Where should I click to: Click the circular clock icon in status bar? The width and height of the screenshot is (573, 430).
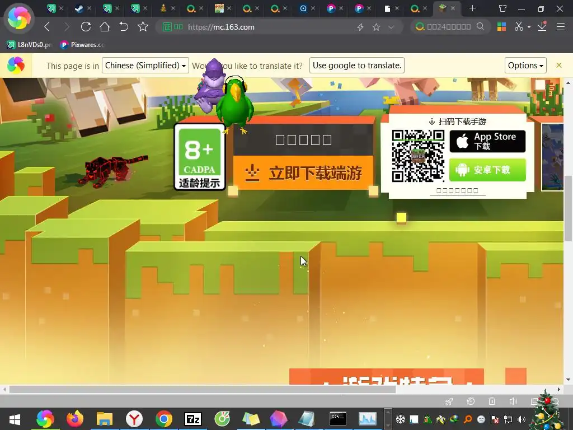tap(471, 401)
